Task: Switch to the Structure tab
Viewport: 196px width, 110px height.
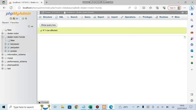Action: [x=46, y=17]
